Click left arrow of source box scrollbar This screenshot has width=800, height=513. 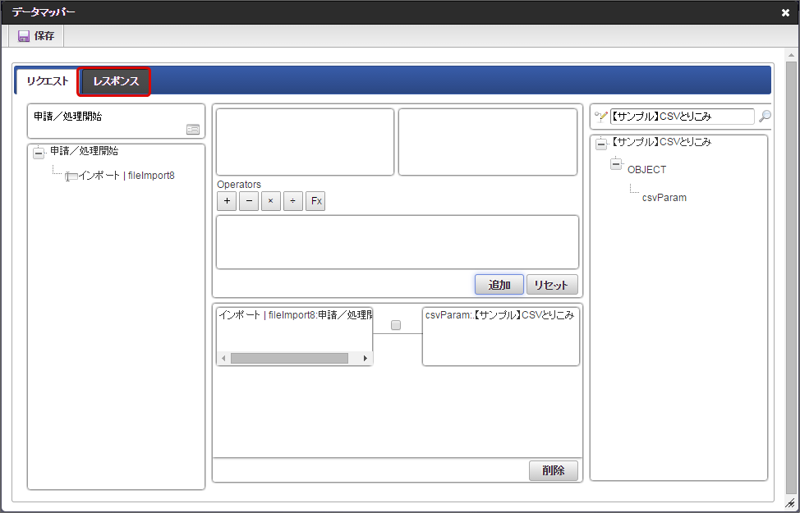pos(223,359)
